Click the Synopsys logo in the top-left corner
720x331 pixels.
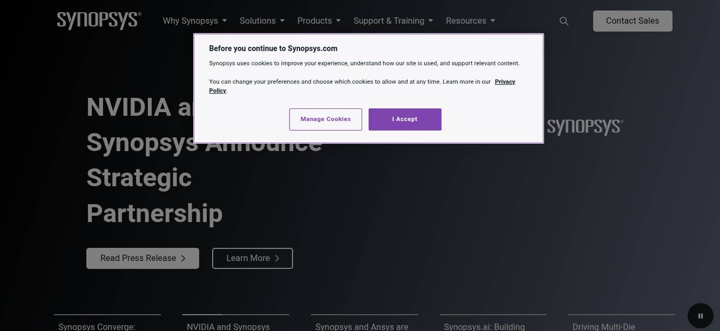[x=98, y=20]
